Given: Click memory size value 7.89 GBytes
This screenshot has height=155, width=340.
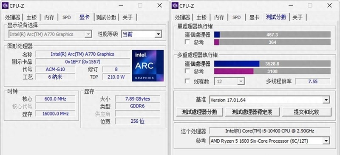Looking at the screenshot, I should pos(137,99).
